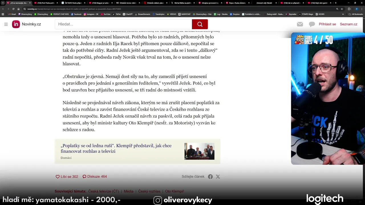The image size is (365, 205).
Task: Open the Facebook bookmark
Action: click(76, 14)
